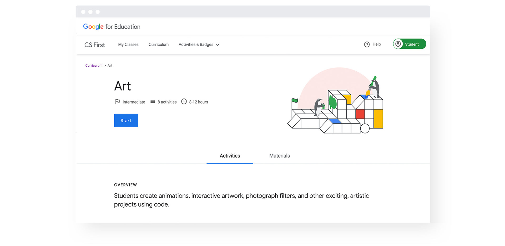The image size is (505, 246).
Task: Open My Classes in navigation
Action: point(128,45)
